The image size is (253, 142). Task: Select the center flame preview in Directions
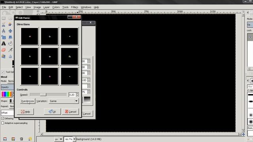pos(49,56)
